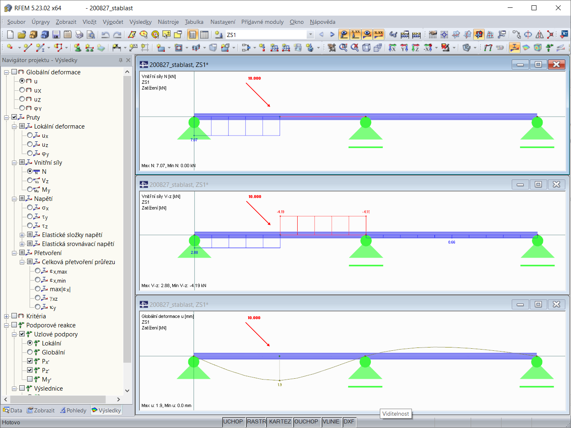The height and width of the screenshot is (428, 571).
Task: Collapse the Globální deformace tree node
Action: 7,72
